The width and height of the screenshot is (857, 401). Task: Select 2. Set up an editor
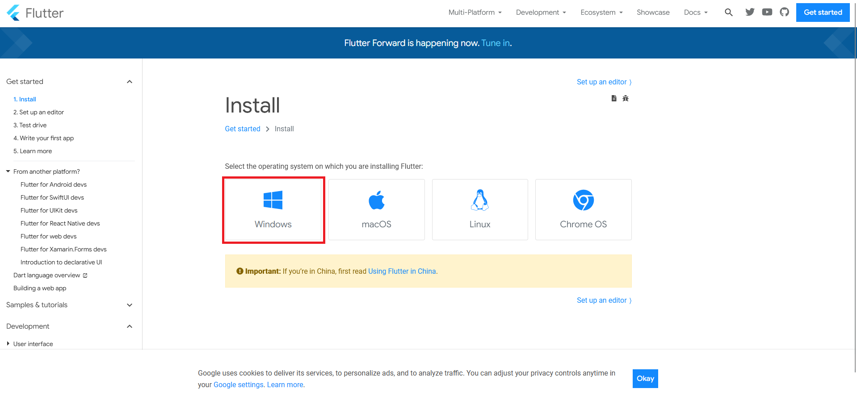(x=38, y=112)
